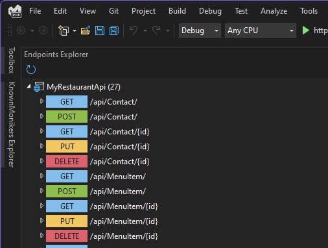This screenshot has height=248, width=328.
Task: Select the blue GET badge for /api/MenuItem/
Action: tap(67, 177)
